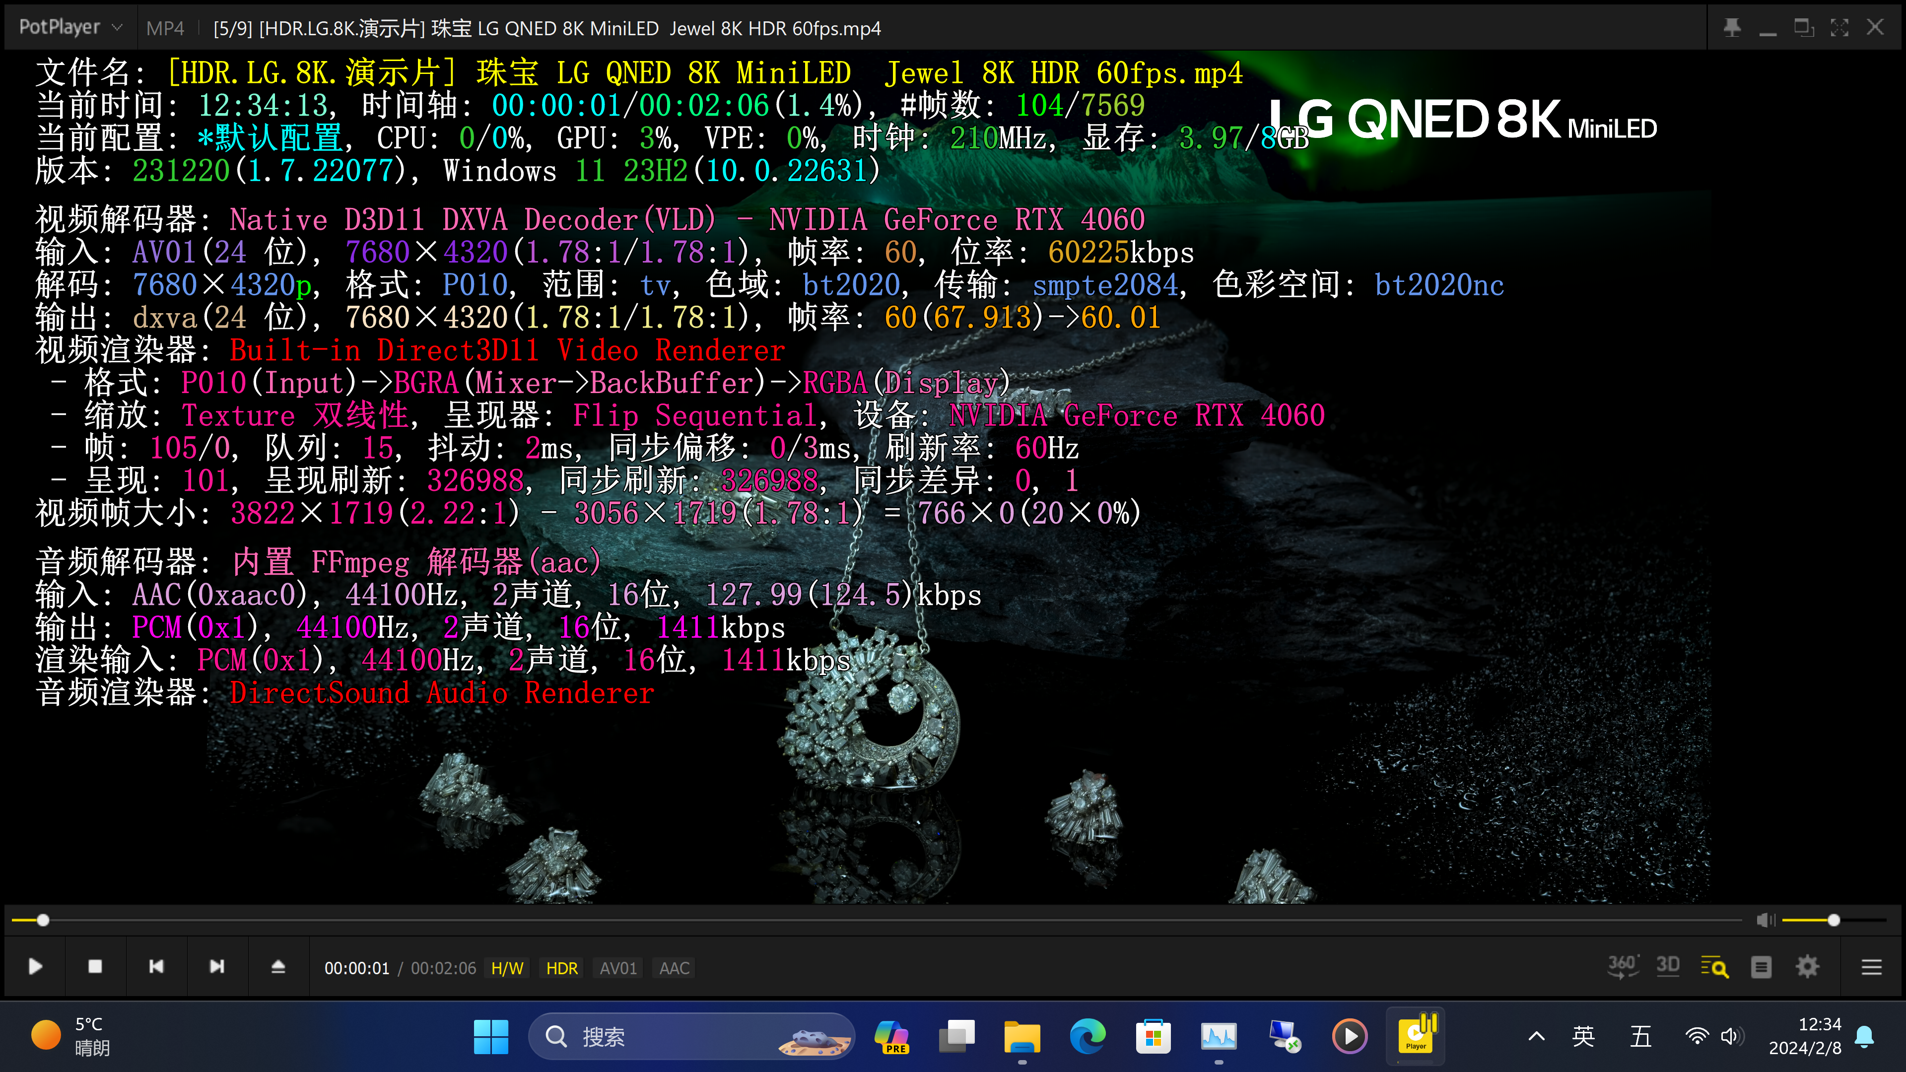Show hidden tray icons chevron
1906x1072 pixels.
pyautogui.click(x=1536, y=1036)
